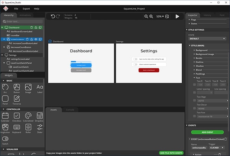
Task: Click the SquareLine logo icon
Action: tap(6, 9)
